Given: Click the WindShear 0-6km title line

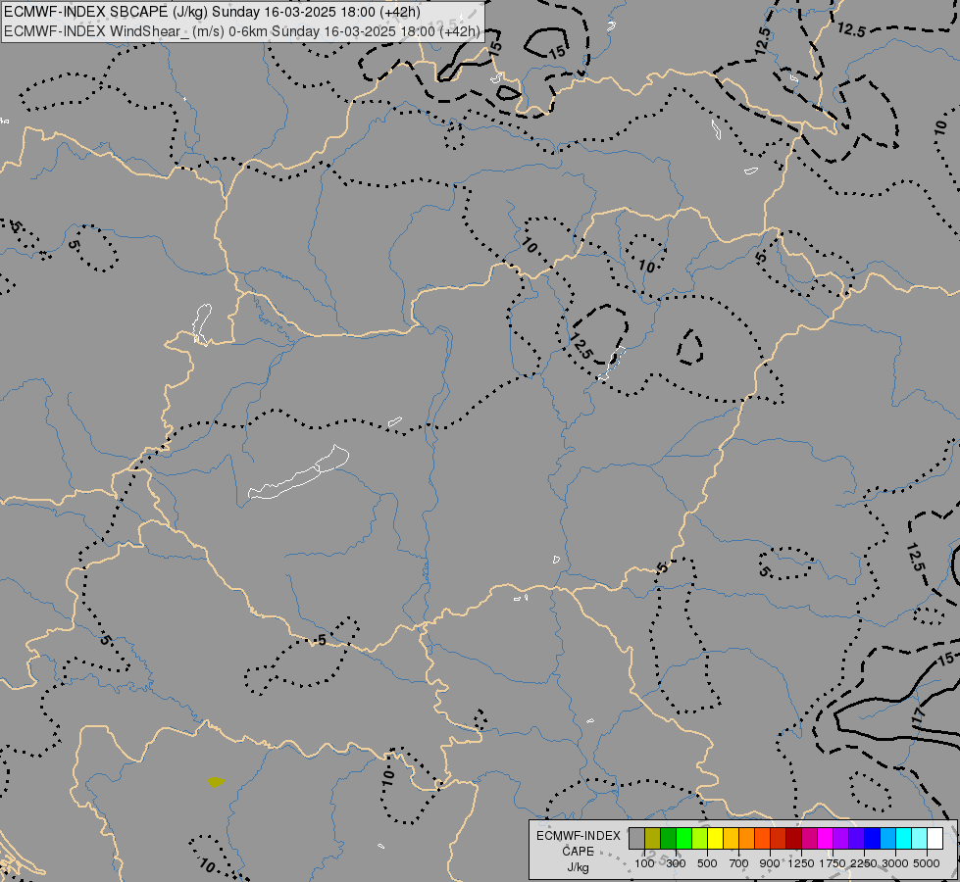Looking at the screenshot, I should (242, 31).
